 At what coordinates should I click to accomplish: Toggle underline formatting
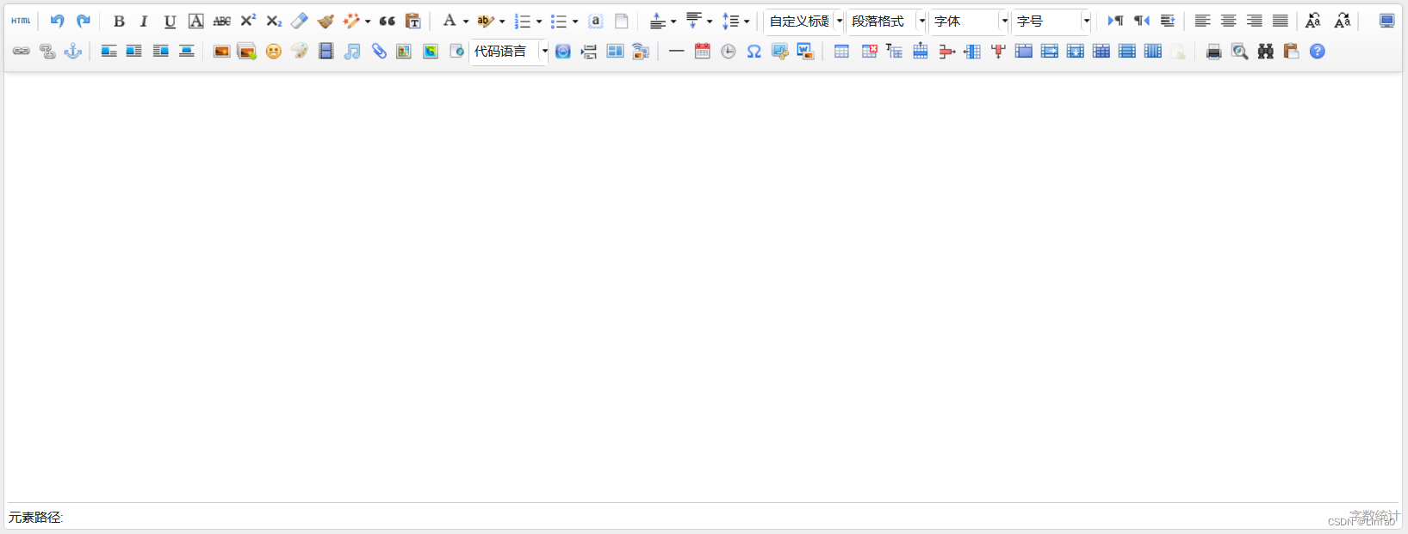(170, 21)
